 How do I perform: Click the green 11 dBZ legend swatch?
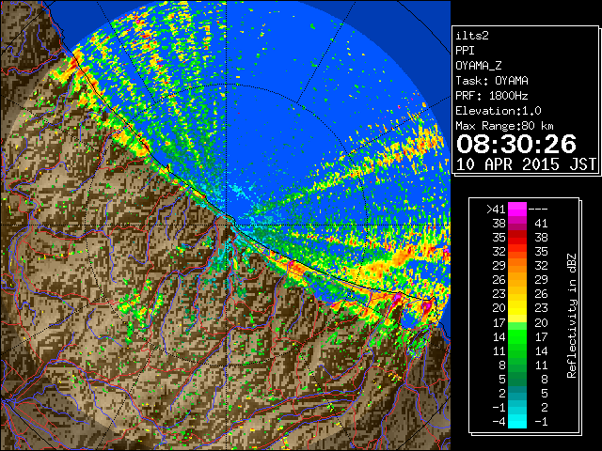tap(517, 350)
